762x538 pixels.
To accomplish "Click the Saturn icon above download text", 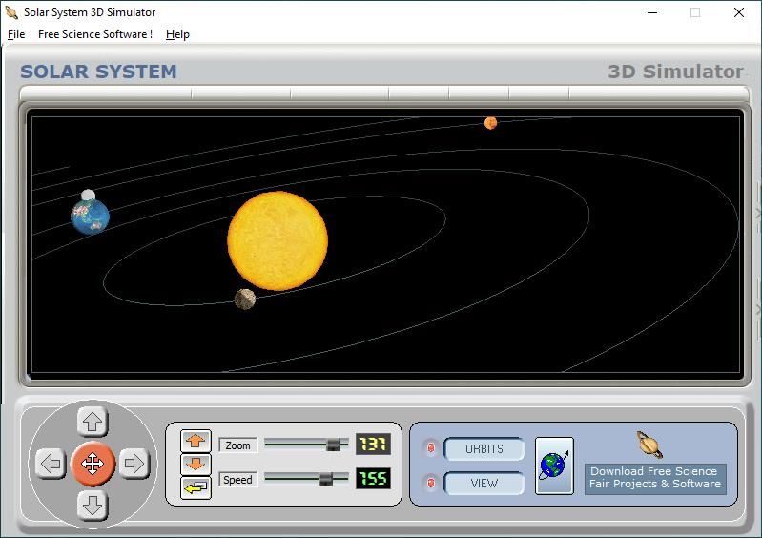I will point(649,445).
